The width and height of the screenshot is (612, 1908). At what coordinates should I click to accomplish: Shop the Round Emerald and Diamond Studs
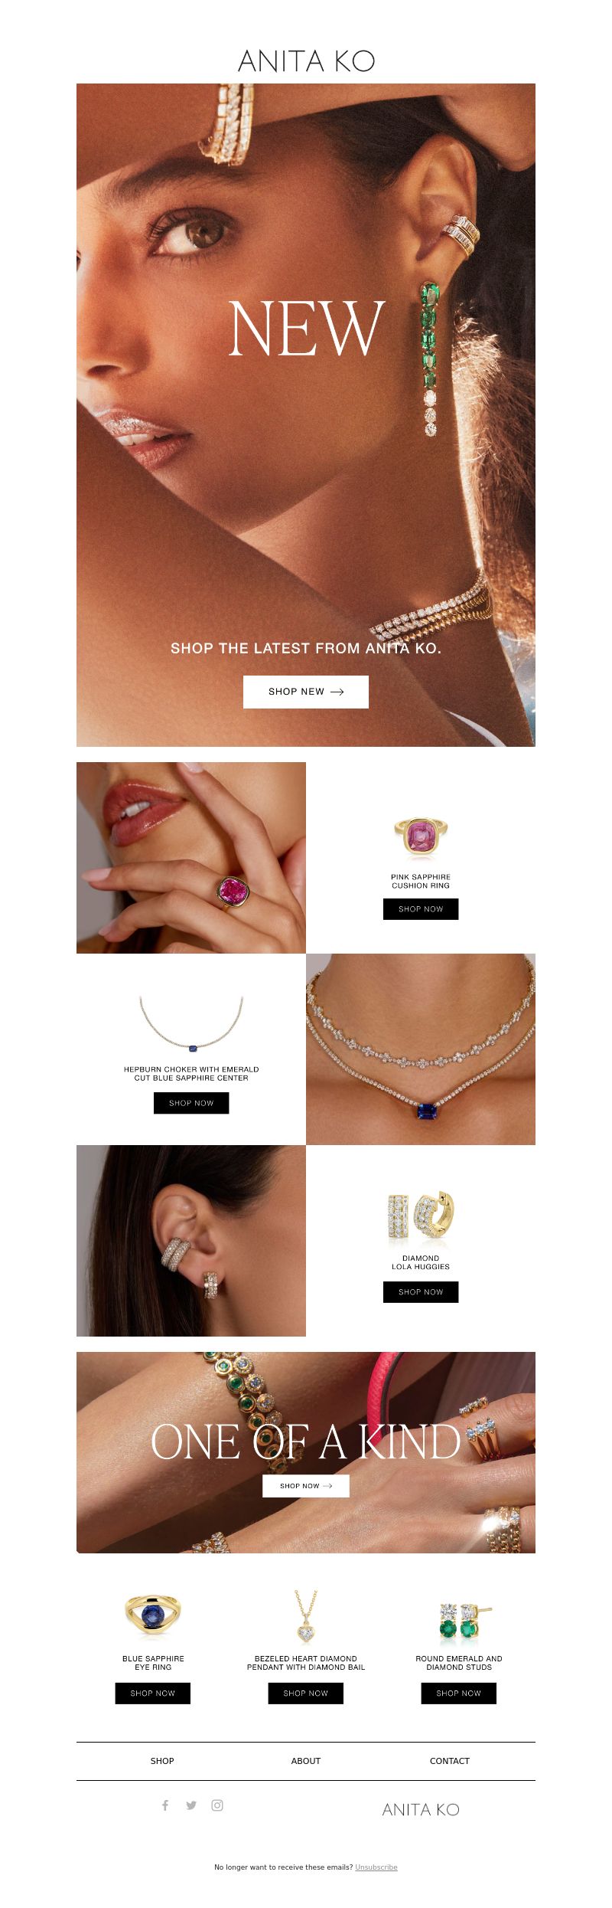[x=459, y=1694]
